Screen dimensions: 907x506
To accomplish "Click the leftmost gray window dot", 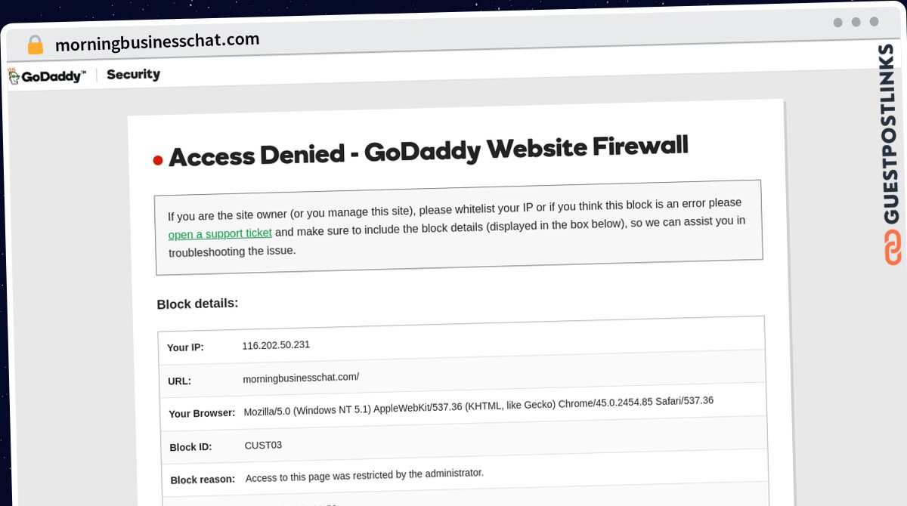I will [838, 23].
